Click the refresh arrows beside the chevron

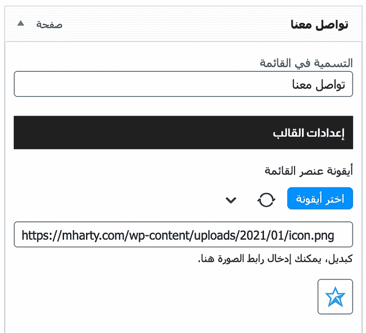coord(267,199)
